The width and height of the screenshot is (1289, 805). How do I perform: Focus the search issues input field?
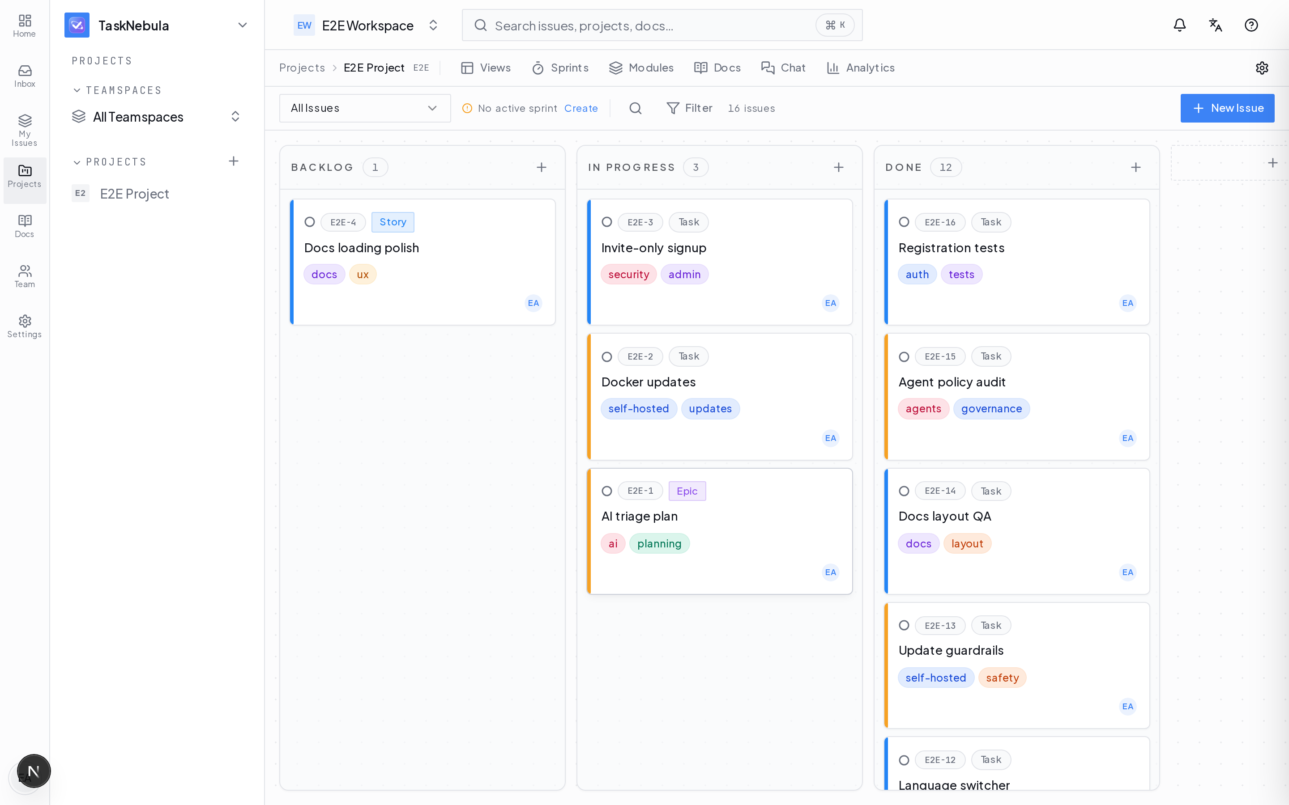click(x=662, y=25)
